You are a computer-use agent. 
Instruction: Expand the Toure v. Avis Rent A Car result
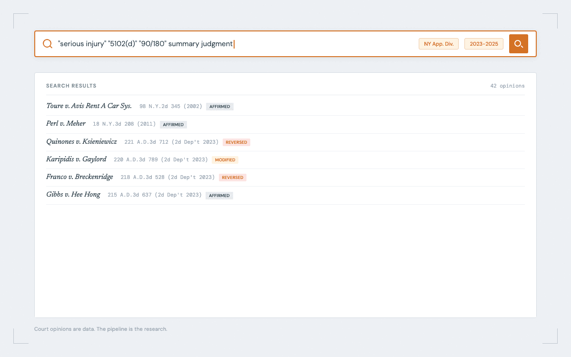tap(89, 106)
